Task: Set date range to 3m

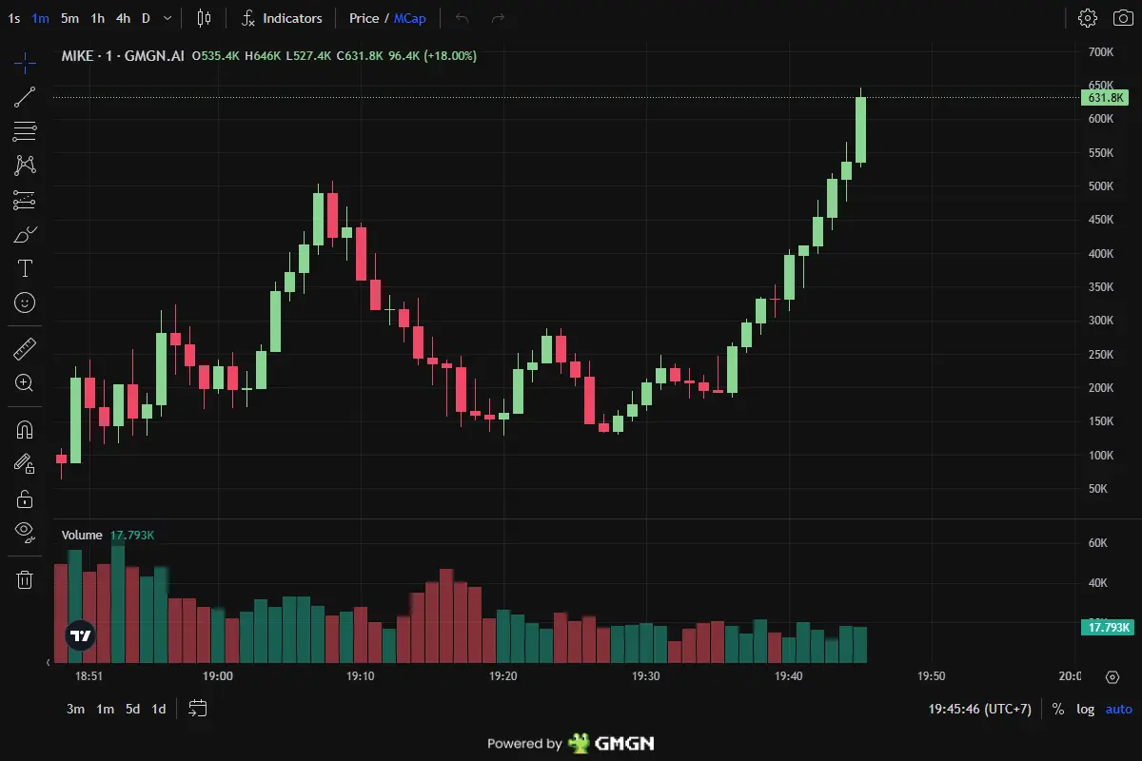Action: pos(75,709)
